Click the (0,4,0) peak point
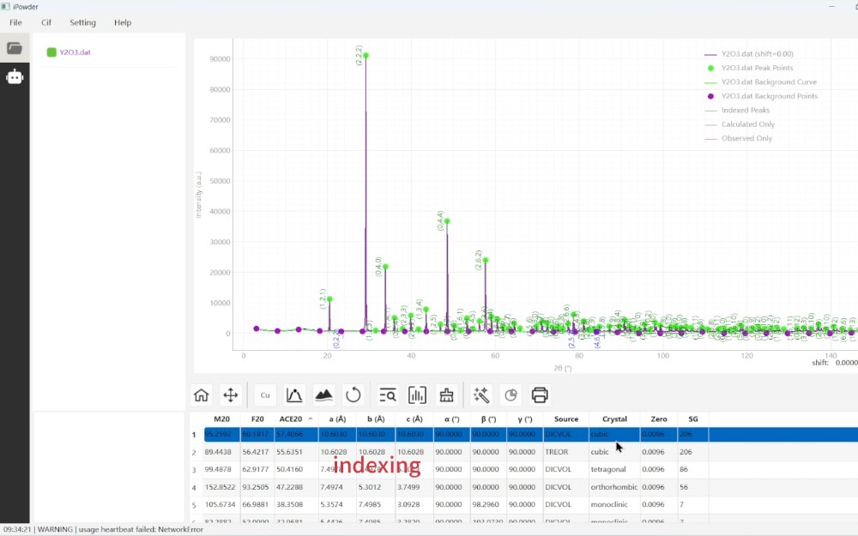The height and width of the screenshot is (536, 858). [x=385, y=267]
